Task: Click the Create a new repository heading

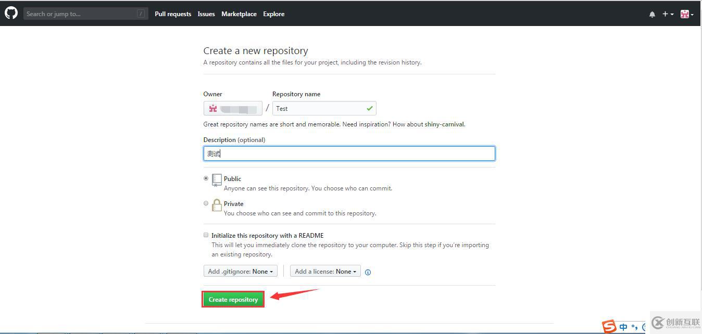Action: point(256,50)
